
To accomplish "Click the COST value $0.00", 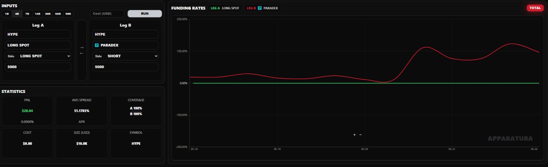I will pyautogui.click(x=27, y=144).
